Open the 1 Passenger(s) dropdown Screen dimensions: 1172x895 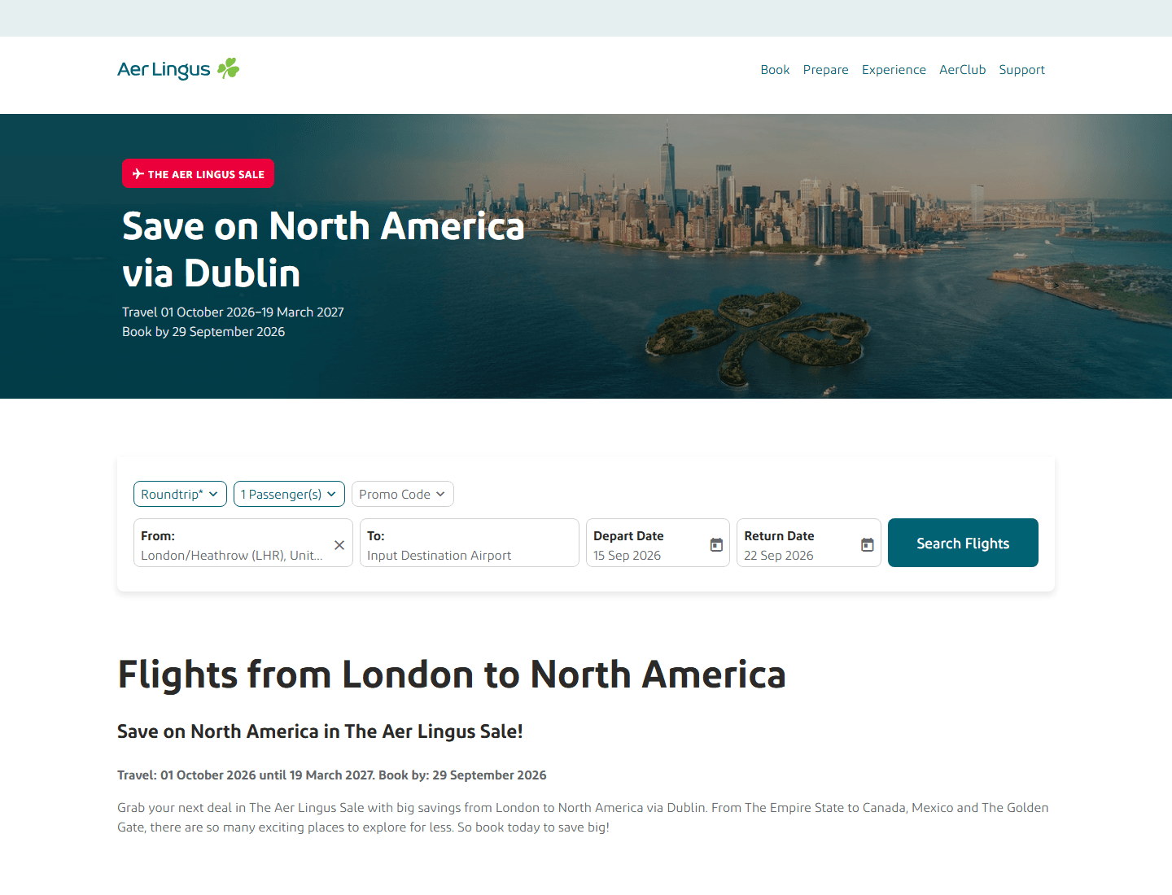[289, 494]
